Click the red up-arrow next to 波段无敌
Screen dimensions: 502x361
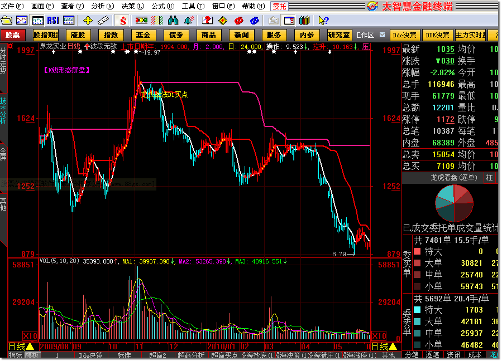click(x=87, y=47)
